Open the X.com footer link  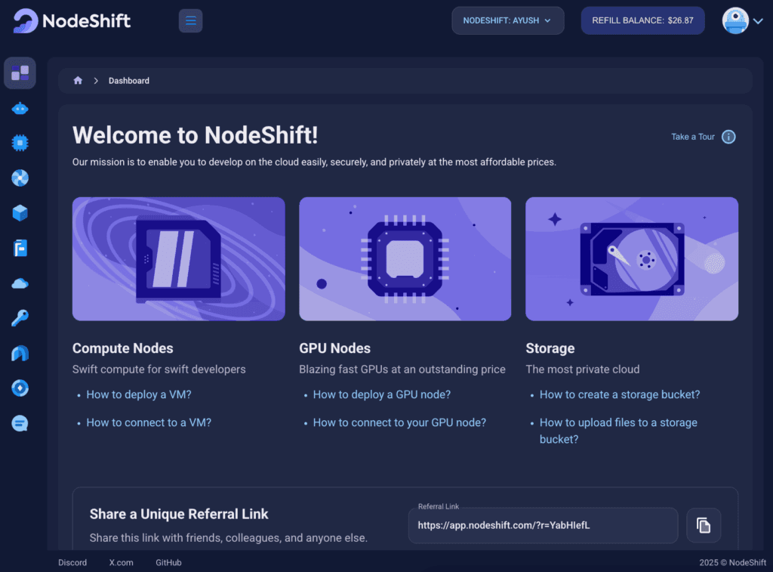point(121,562)
